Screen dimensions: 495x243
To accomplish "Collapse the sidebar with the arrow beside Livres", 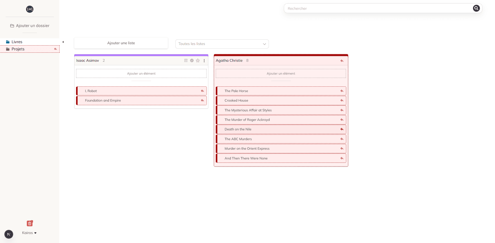I will 63,42.
